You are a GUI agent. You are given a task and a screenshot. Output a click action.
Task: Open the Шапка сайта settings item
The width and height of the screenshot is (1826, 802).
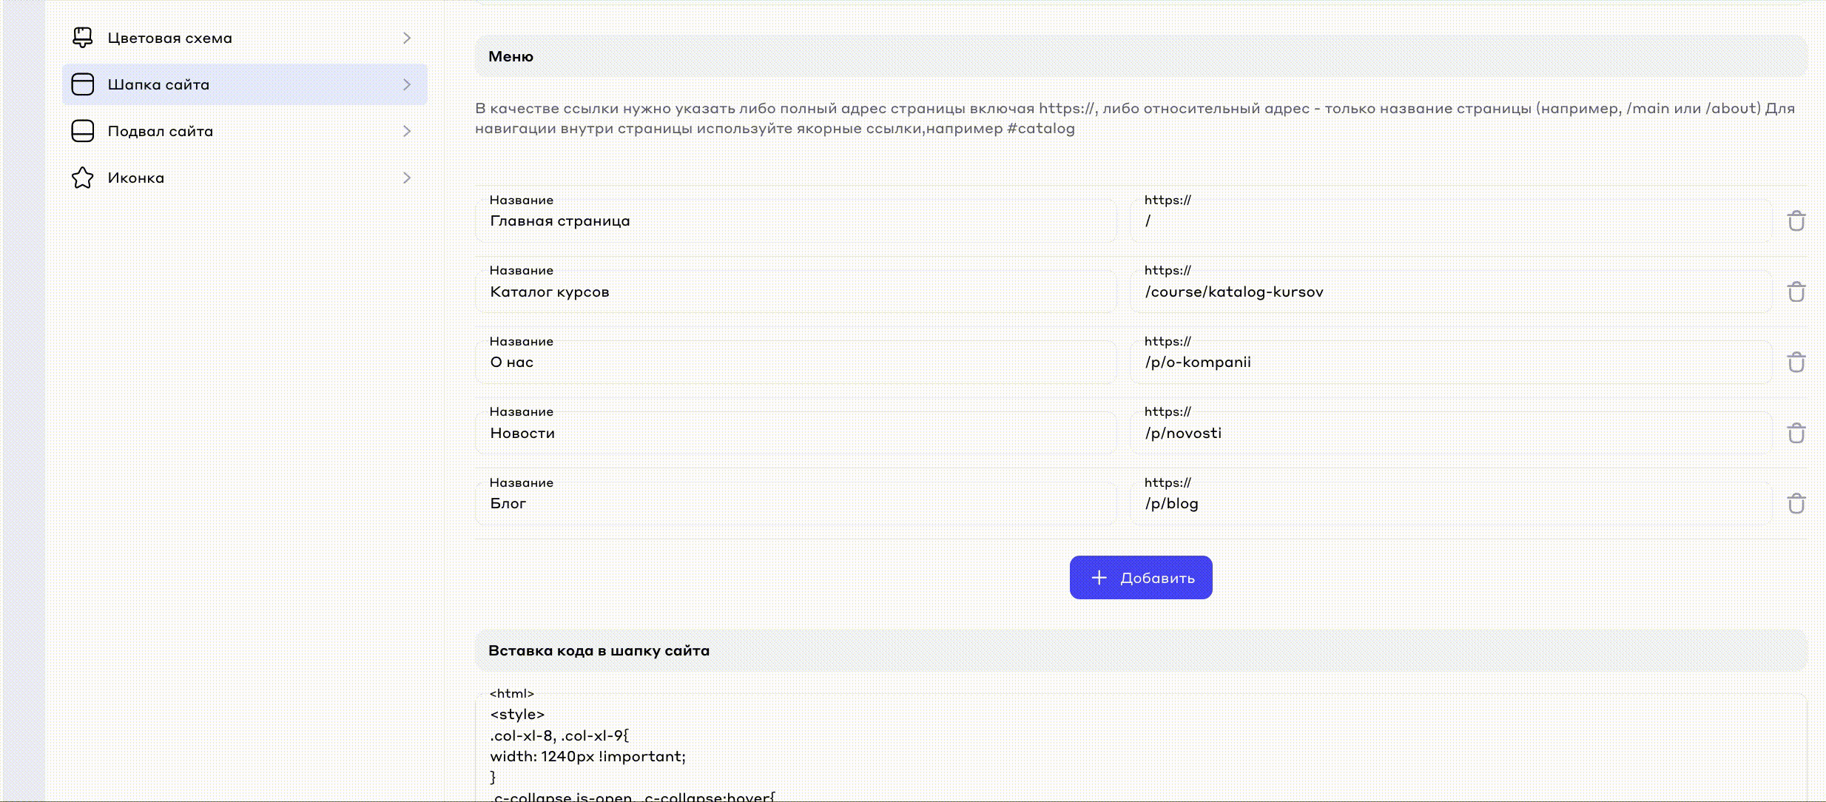click(x=244, y=84)
